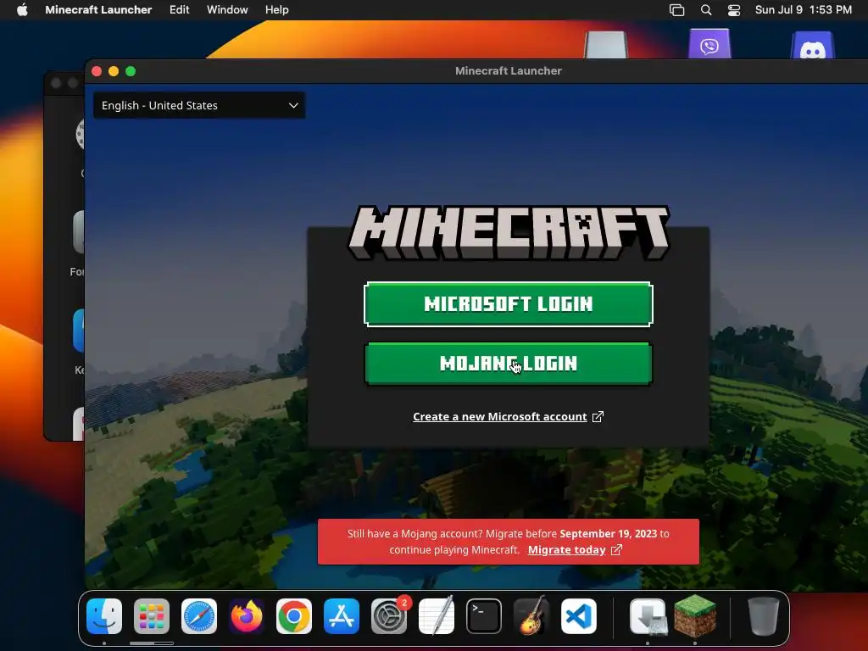Open Visual Studio Code from dock
This screenshot has width=868, height=651.
tap(579, 616)
